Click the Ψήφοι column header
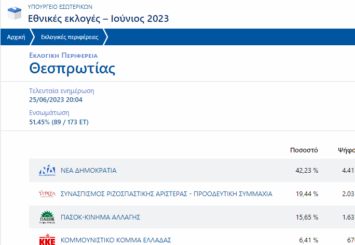This screenshot has height=245, width=355. coord(346,150)
